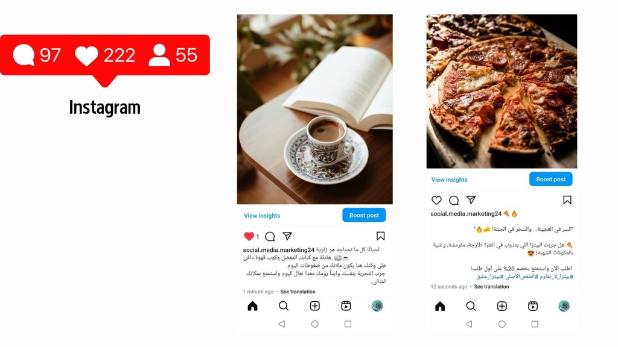This screenshot has width=618, height=347.
Task: Open View insights for pizza post
Action: (449, 180)
